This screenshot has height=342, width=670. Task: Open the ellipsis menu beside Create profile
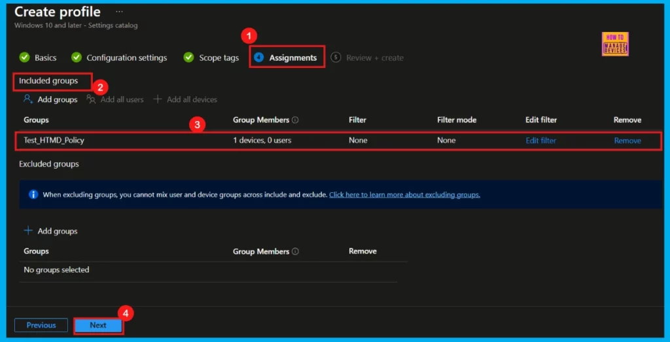[x=119, y=12]
